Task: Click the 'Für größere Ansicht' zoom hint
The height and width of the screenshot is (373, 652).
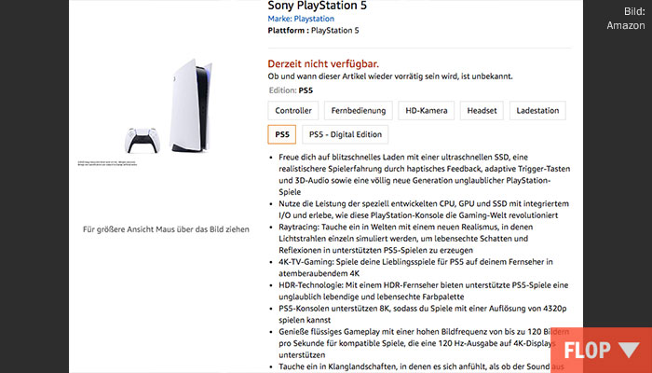Action: (x=166, y=228)
